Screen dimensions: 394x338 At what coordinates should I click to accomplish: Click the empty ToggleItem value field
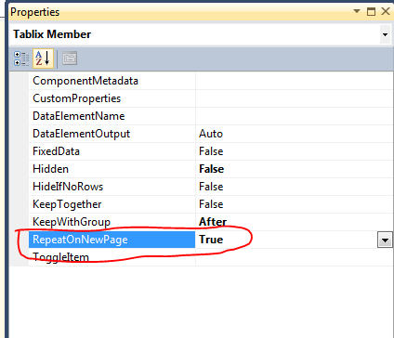(x=295, y=257)
